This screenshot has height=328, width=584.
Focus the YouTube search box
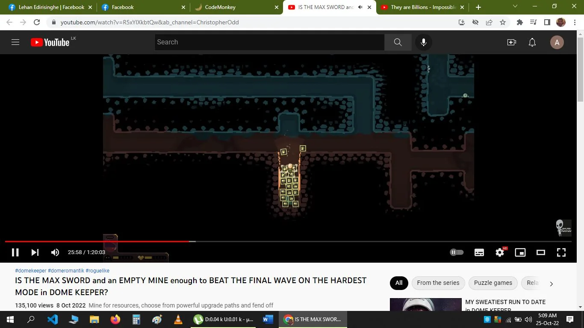pos(269,42)
